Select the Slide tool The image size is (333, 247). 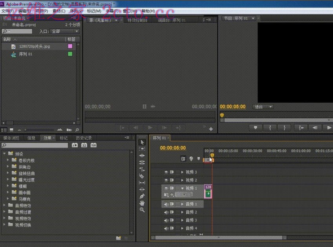click(142, 189)
